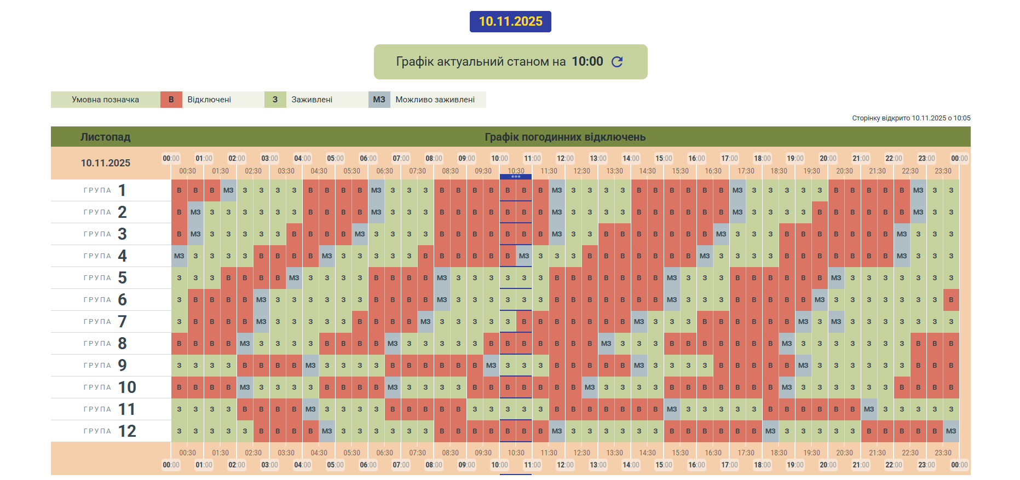Click the 10.11.2025 date cell beside the time header
Screen dimensions: 1020x480
(105, 163)
